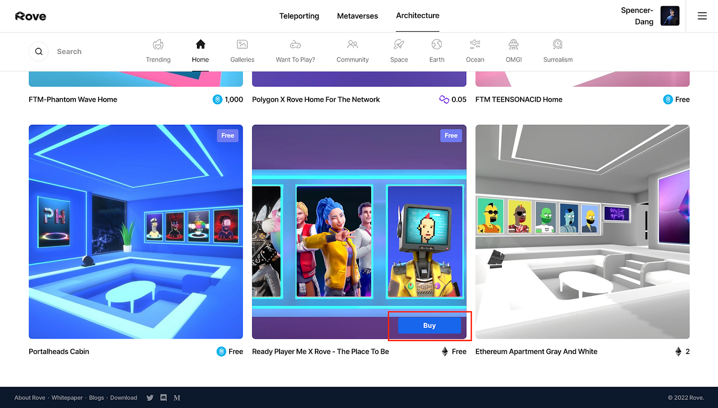Open the Discord icon in the footer
Viewport: 718px width, 408px height.
[x=164, y=398]
